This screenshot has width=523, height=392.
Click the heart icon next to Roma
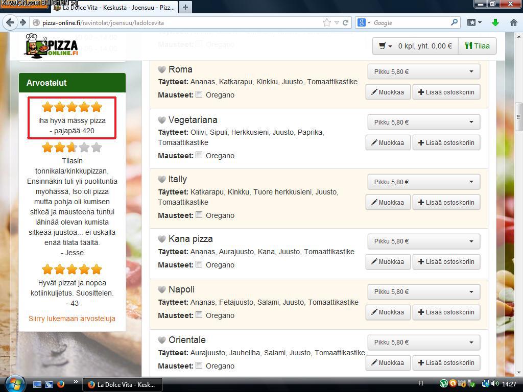click(x=161, y=70)
